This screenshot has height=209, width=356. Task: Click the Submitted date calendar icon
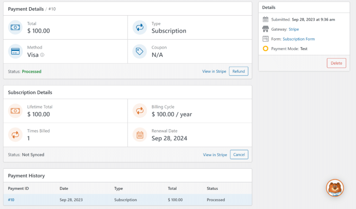[265, 19]
